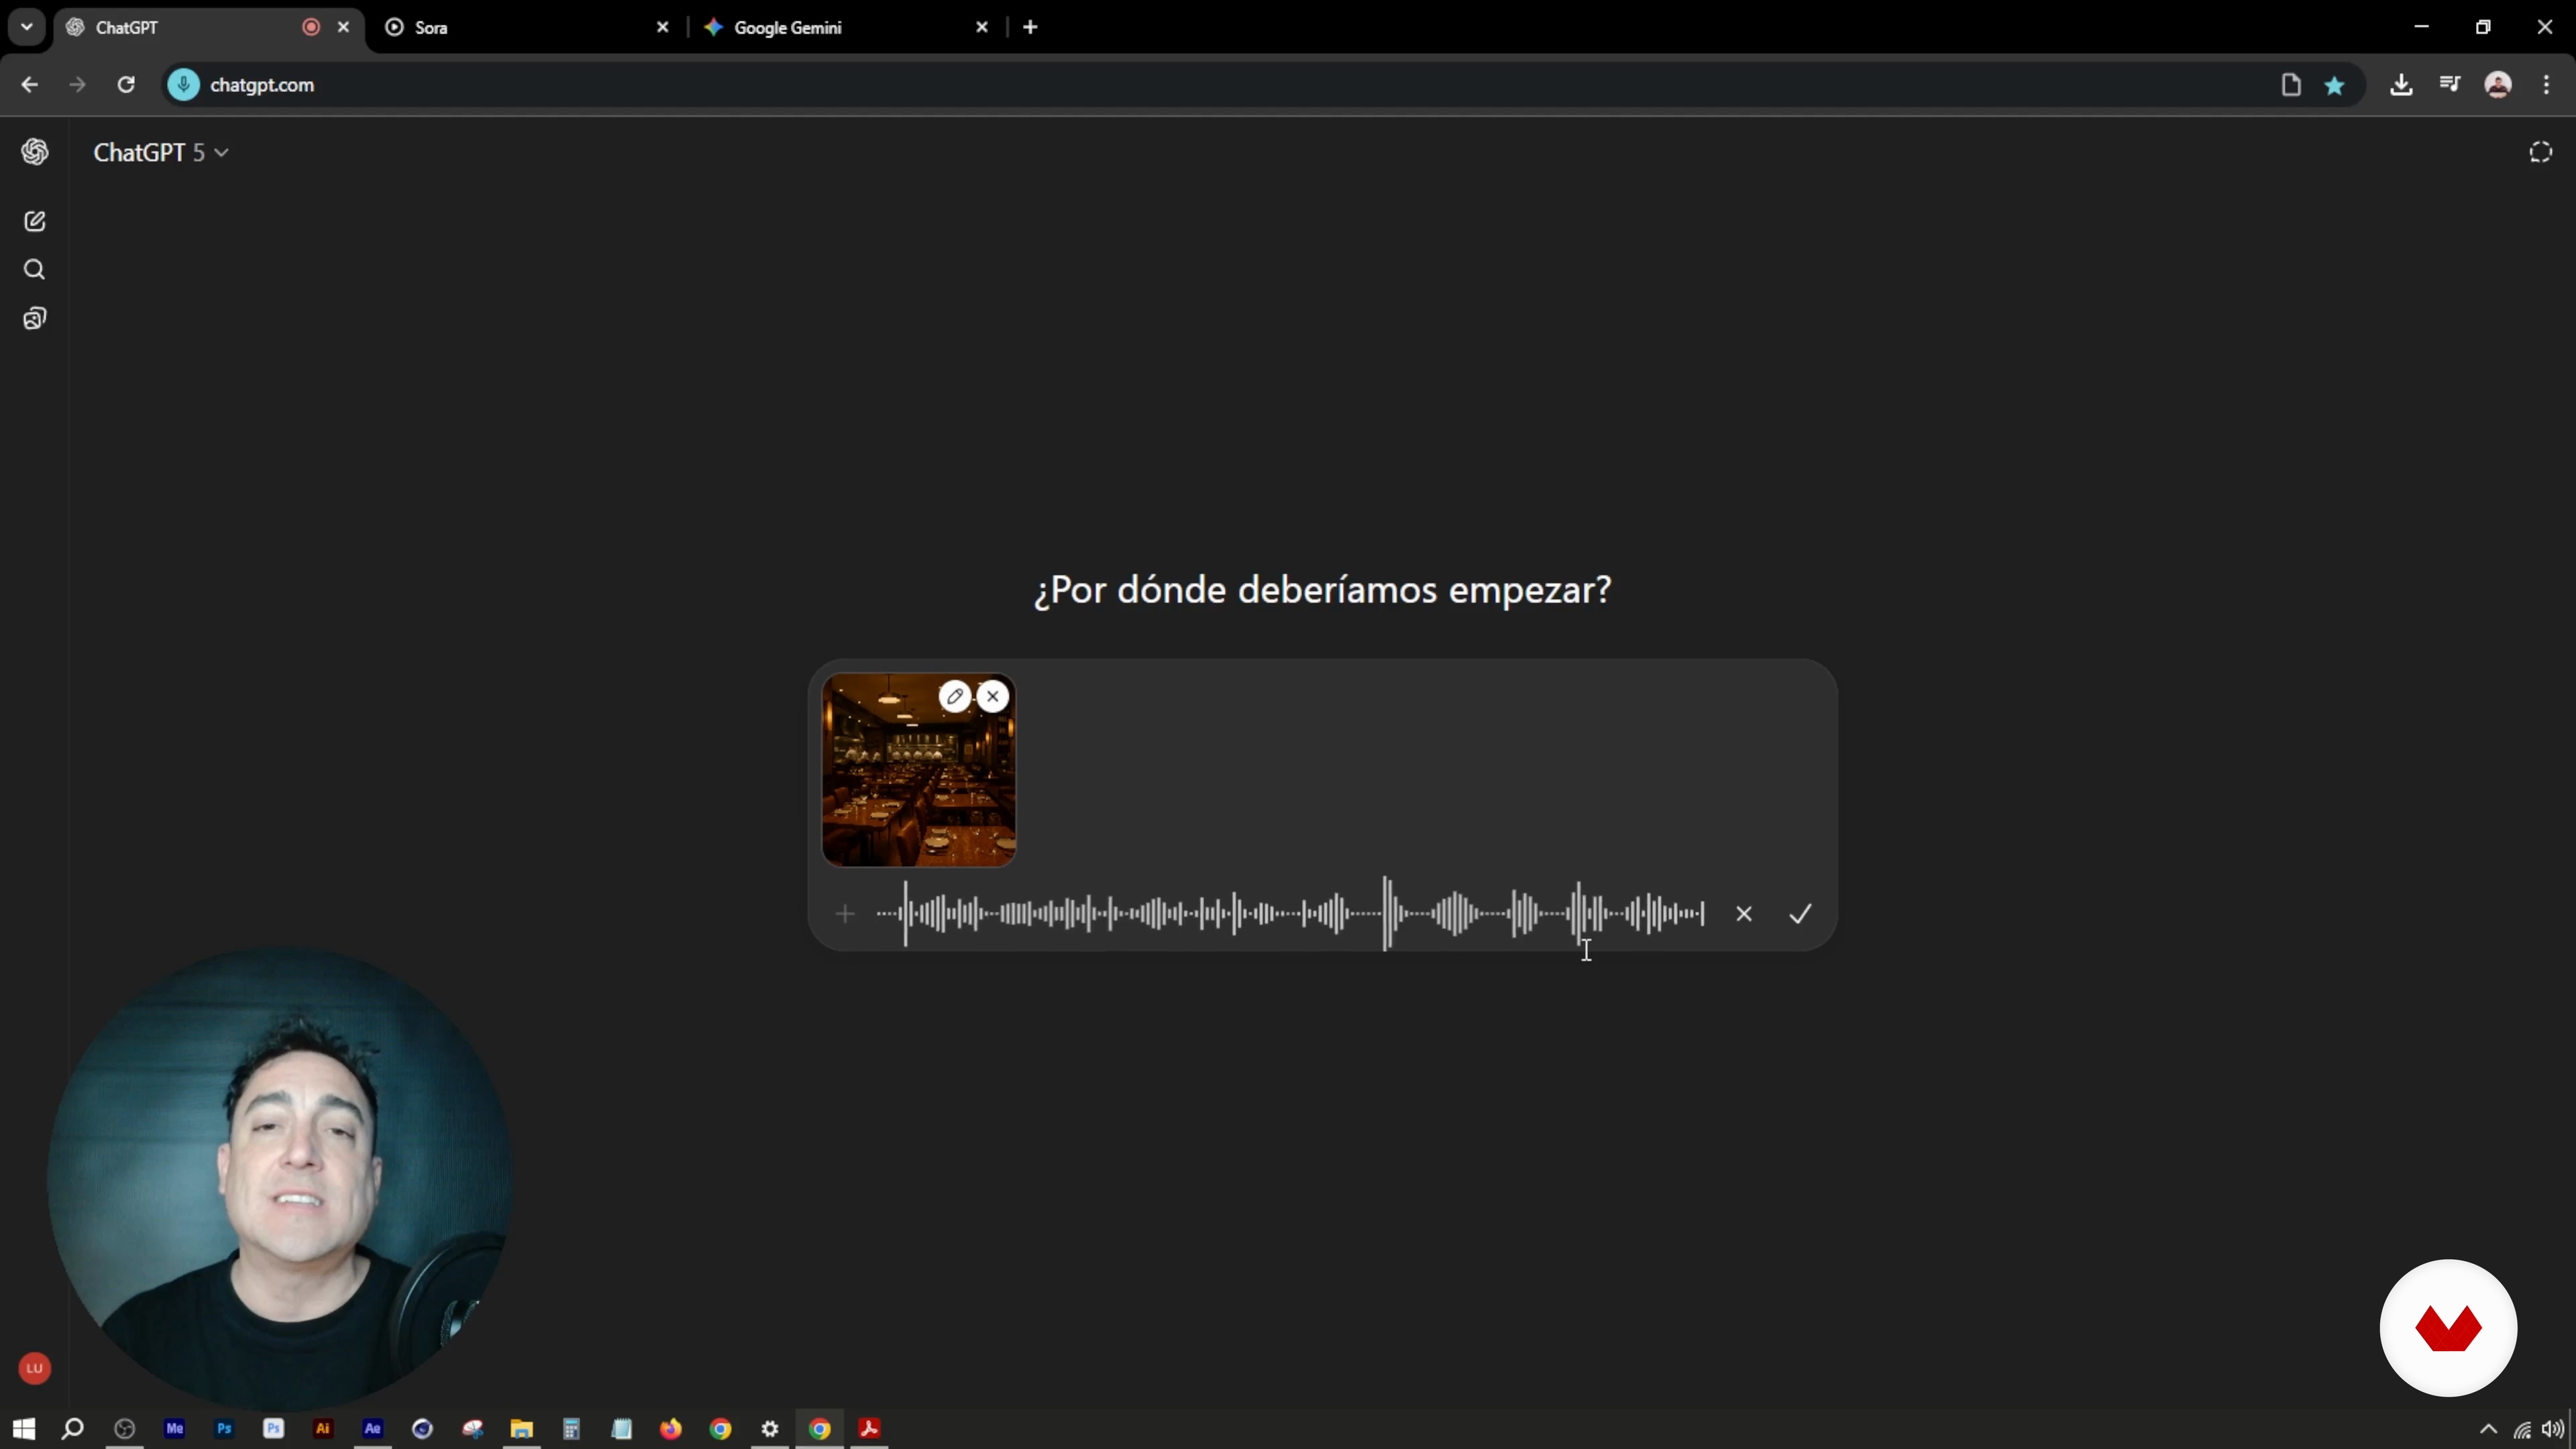The height and width of the screenshot is (1449, 2576).
Task: Toggle bookmark star in address bar
Action: pyautogui.click(x=2335, y=86)
